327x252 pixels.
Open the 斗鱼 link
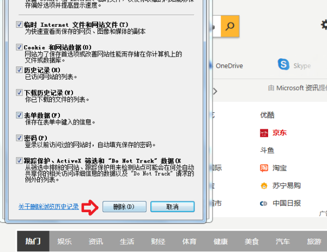pyautogui.click(x=267, y=151)
